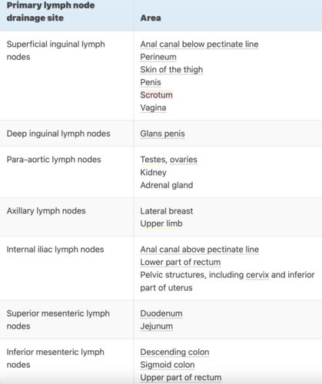Open the Vagina link
The height and width of the screenshot is (384, 322).
tap(153, 108)
